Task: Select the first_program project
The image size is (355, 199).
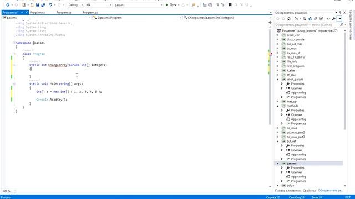Action: pyautogui.click(x=295, y=66)
